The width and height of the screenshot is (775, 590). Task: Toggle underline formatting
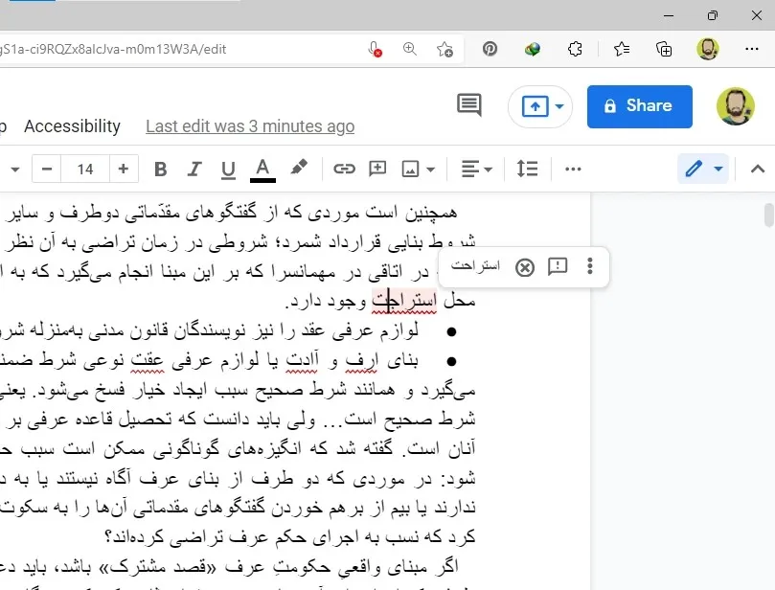pos(228,170)
